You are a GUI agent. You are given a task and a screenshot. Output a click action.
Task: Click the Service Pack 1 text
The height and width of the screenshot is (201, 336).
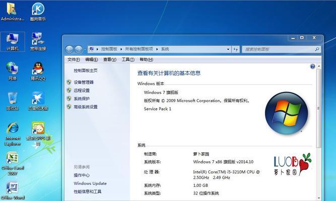point(158,109)
